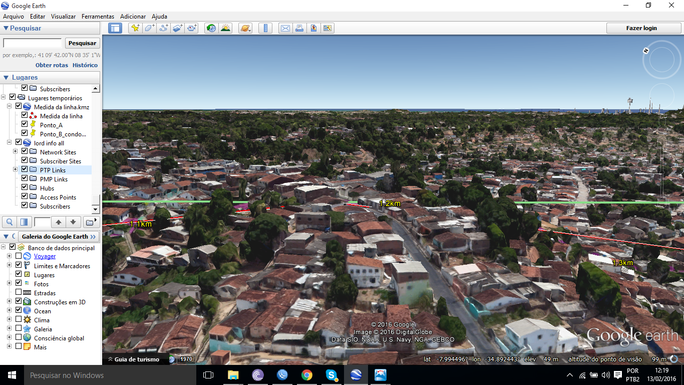Click the email envelope toolbar icon

coord(285,28)
